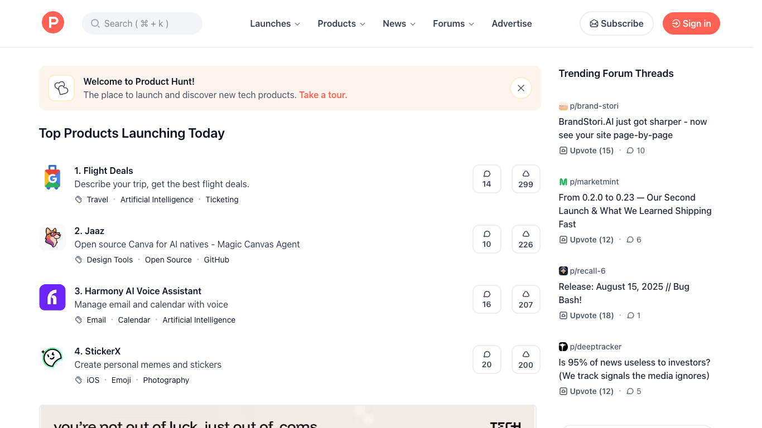762x428 pixels.
Task: Click the magnifier icon in the search bar
Action: [95, 23]
